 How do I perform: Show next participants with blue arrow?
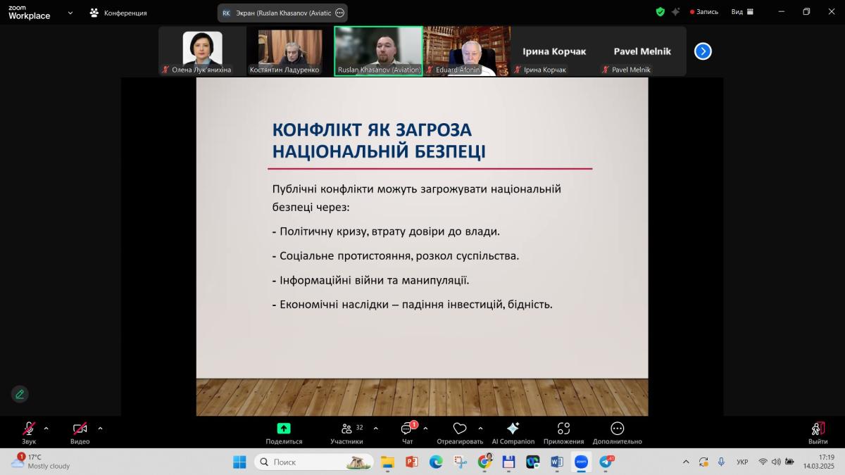point(703,51)
